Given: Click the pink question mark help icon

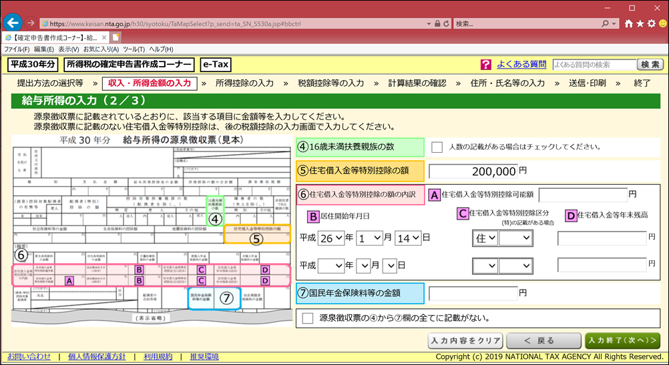Looking at the screenshot, I should pos(485,65).
